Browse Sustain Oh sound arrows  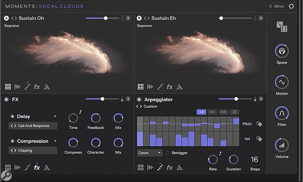tap(14, 18)
